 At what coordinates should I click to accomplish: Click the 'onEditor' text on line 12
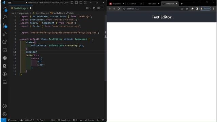(x=31, y=52)
